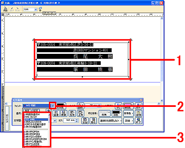Viewport: 185px width, 148px height.
Task: Open the details (詳細) dropdown button
Action: [128, 121]
